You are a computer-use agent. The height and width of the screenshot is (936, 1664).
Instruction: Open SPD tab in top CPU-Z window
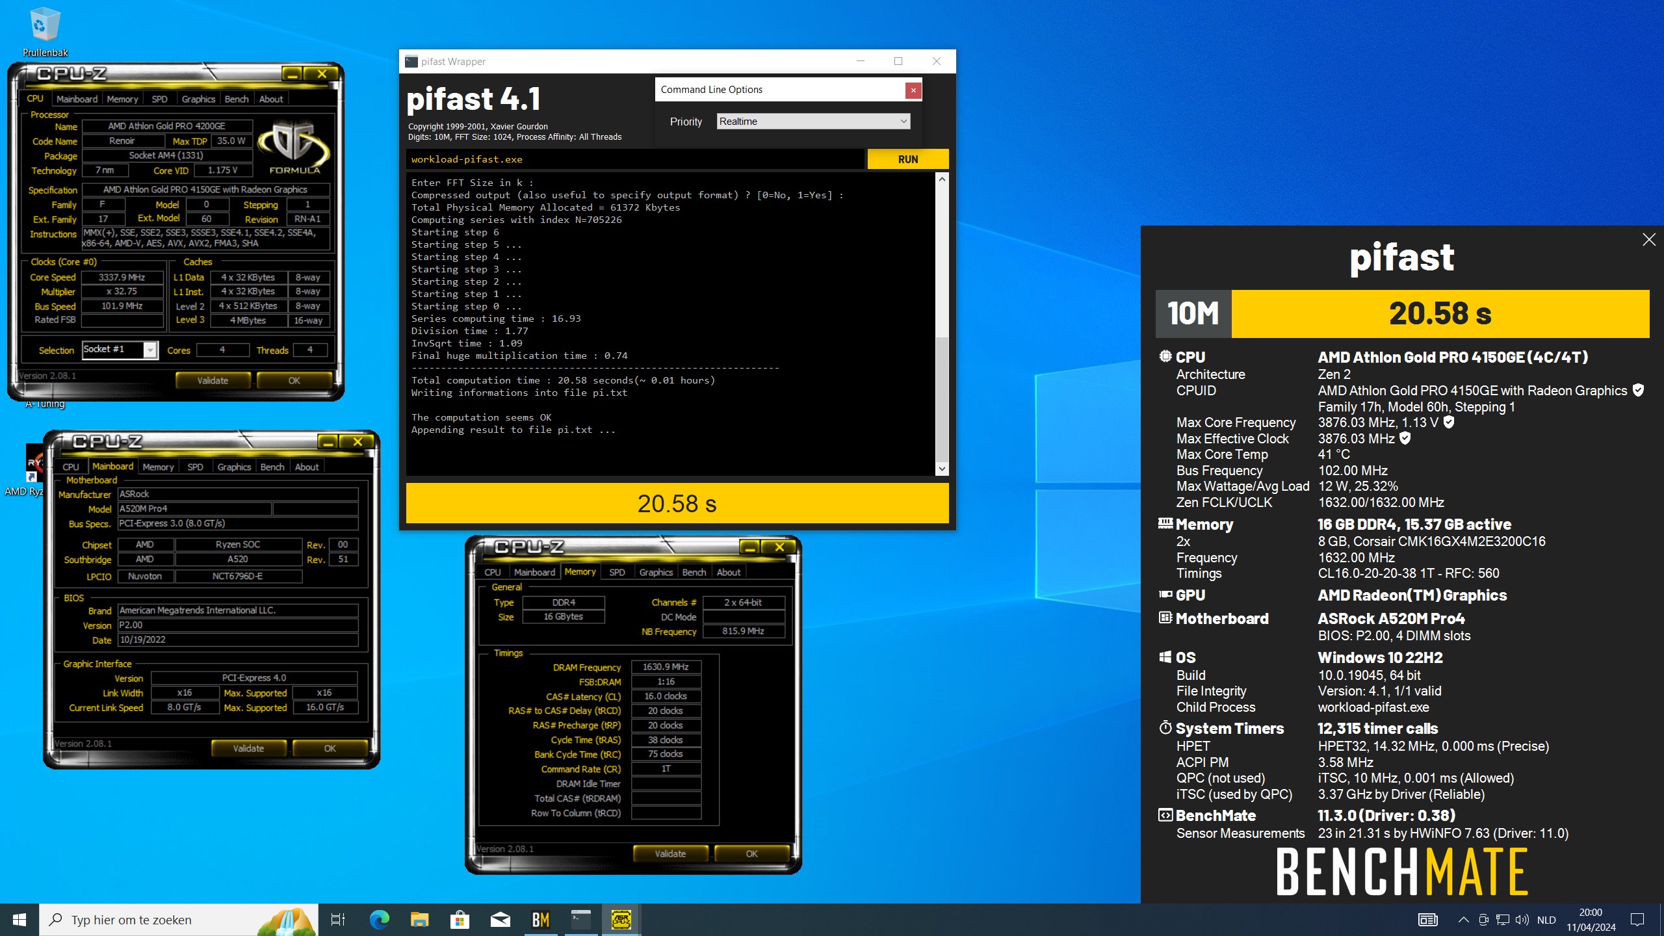click(x=159, y=99)
